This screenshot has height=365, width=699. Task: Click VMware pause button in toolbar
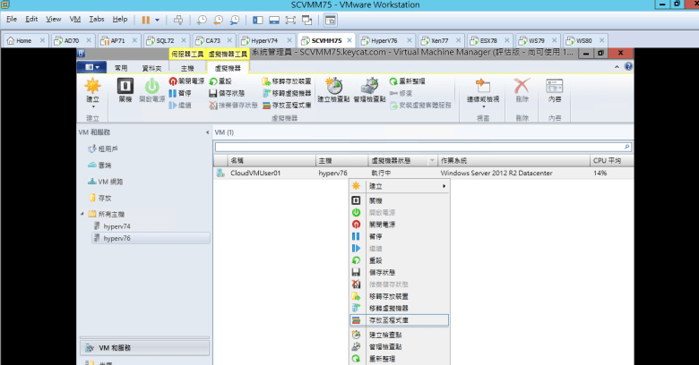[147, 19]
